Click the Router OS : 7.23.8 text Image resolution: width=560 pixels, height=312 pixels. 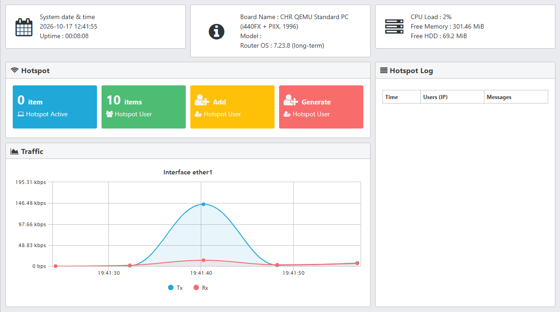[x=282, y=45]
